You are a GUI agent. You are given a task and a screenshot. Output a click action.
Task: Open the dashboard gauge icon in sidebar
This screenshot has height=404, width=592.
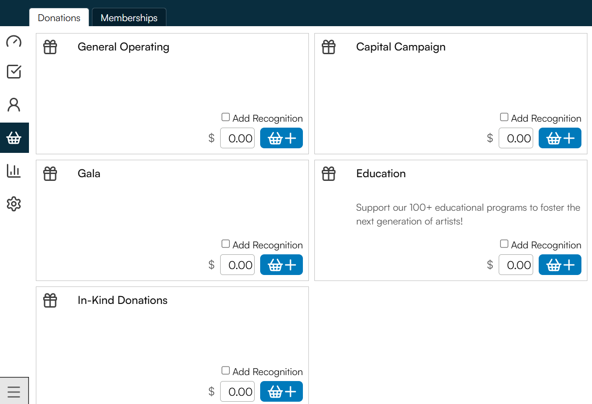pos(14,41)
